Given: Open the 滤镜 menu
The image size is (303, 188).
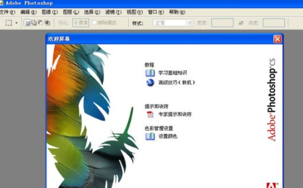Looking at the screenshot, I should pos(113,12).
